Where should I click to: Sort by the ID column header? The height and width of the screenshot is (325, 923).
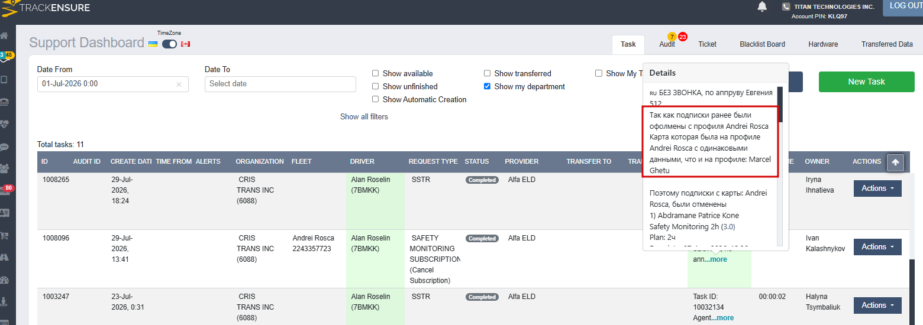coord(45,161)
